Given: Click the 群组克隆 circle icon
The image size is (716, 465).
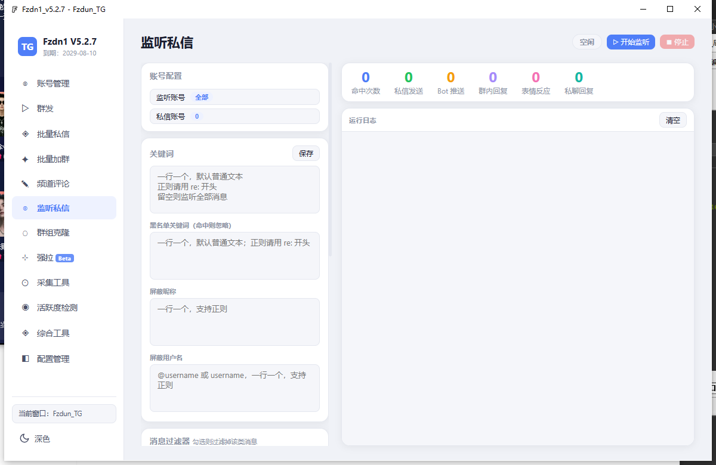Looking at the screenshot, I should [x=25, y=233].
